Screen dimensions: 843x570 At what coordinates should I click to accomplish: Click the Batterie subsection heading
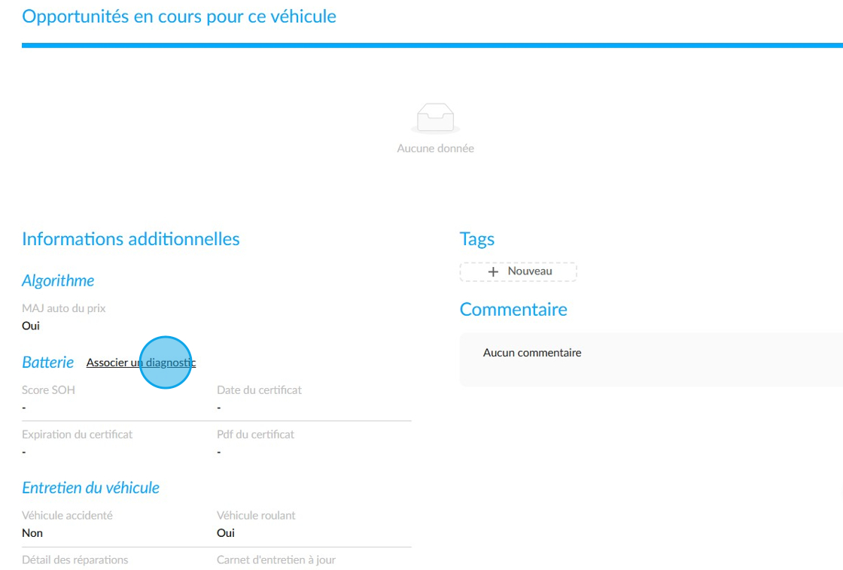click(48, 362)
